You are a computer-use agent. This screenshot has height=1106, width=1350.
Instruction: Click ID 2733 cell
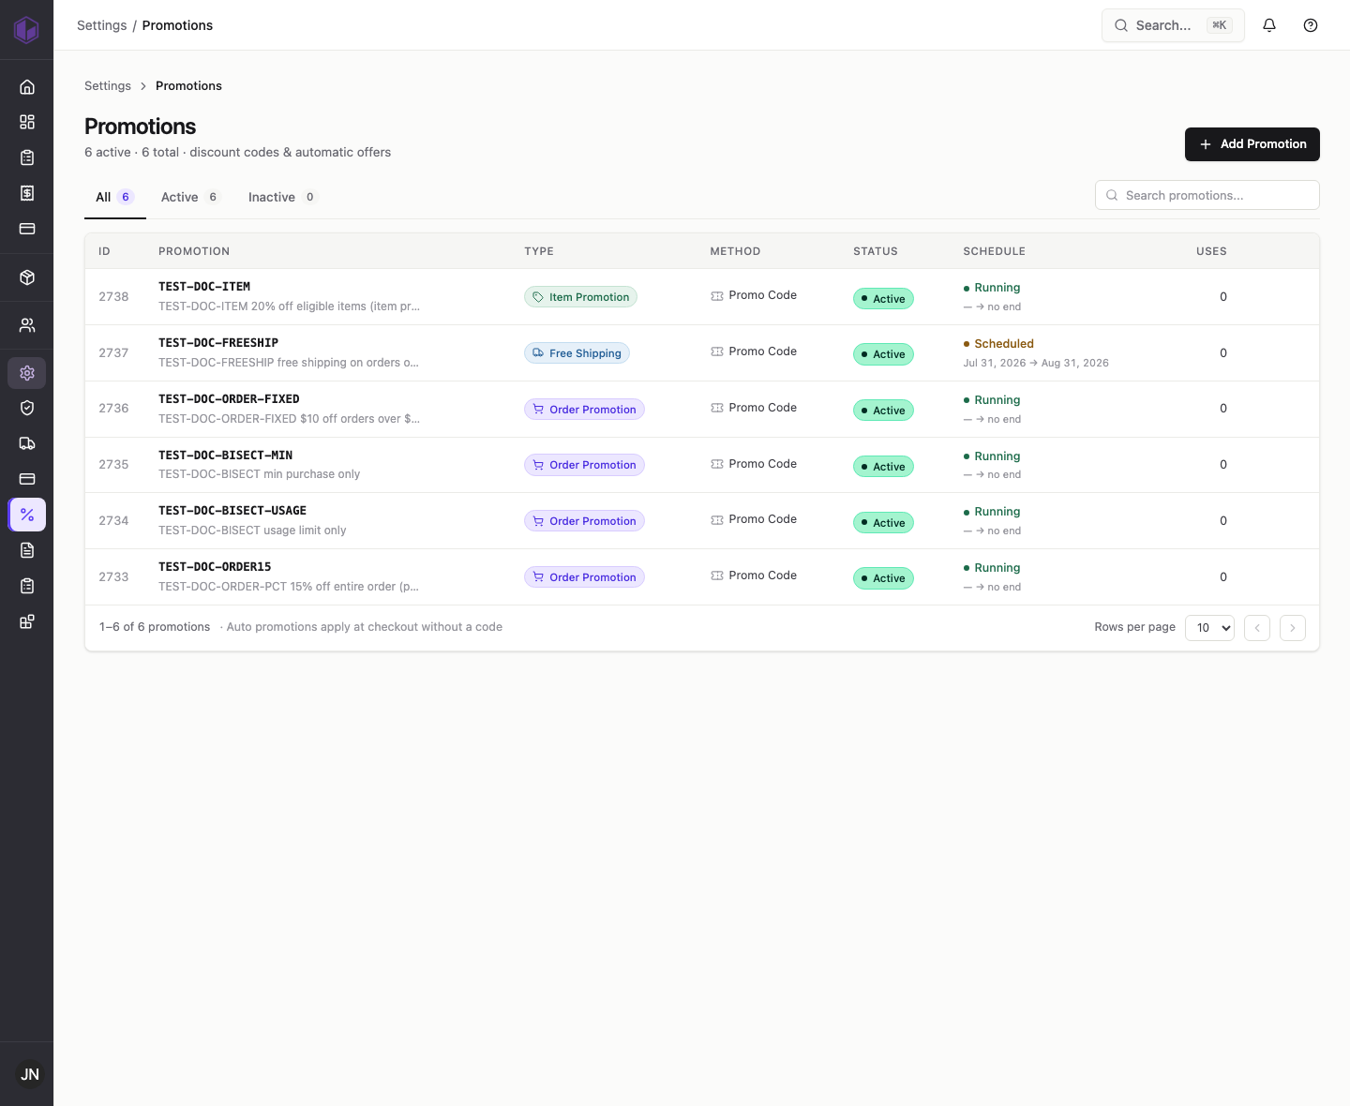coord(113,577)
